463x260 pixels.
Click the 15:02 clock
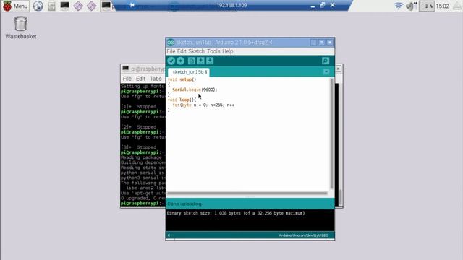442,6
